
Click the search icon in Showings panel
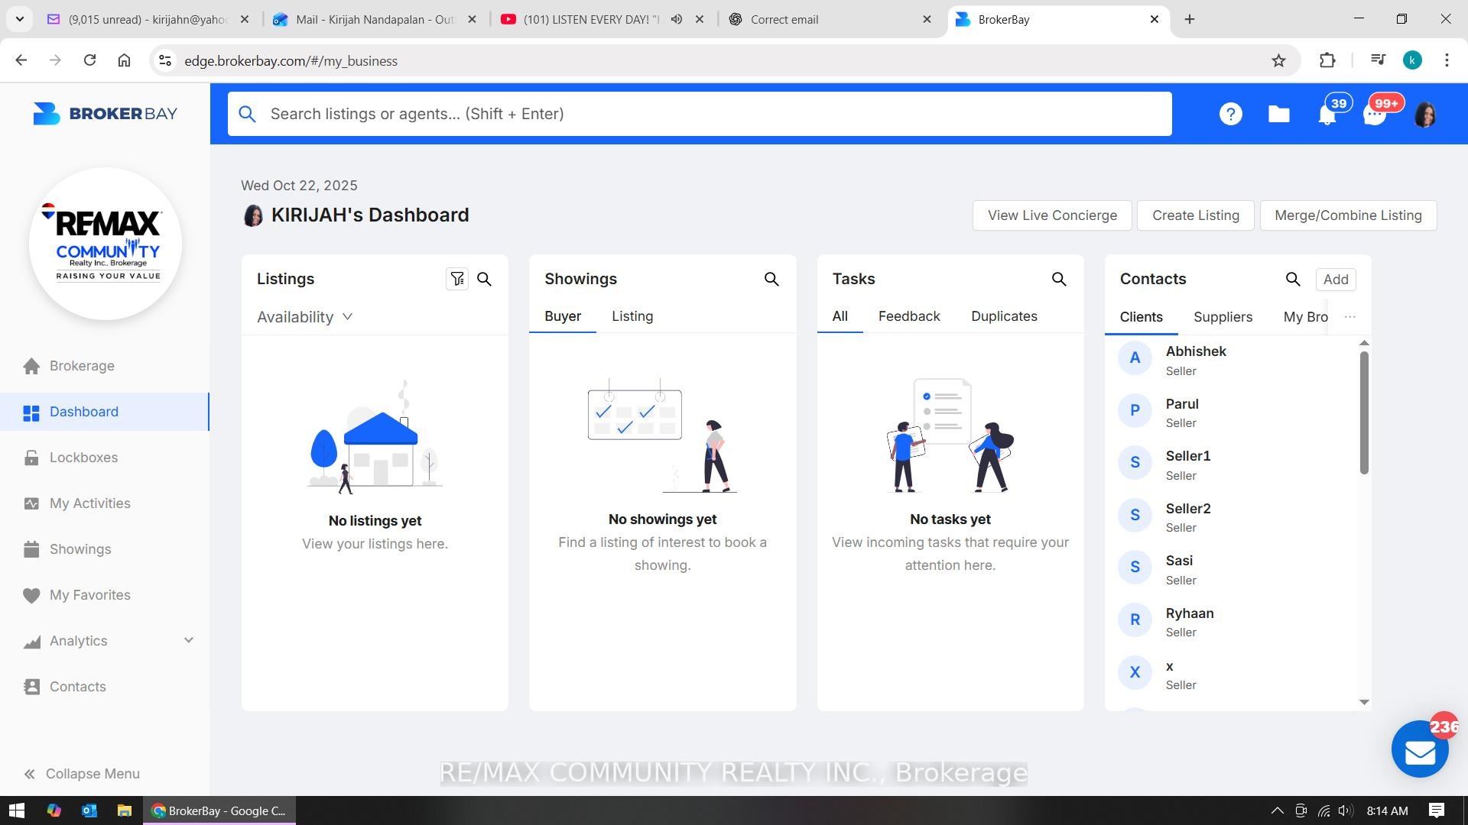771,280
